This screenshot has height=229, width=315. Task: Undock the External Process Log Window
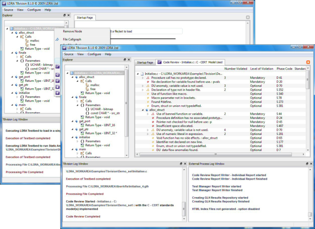click(307, 164)
